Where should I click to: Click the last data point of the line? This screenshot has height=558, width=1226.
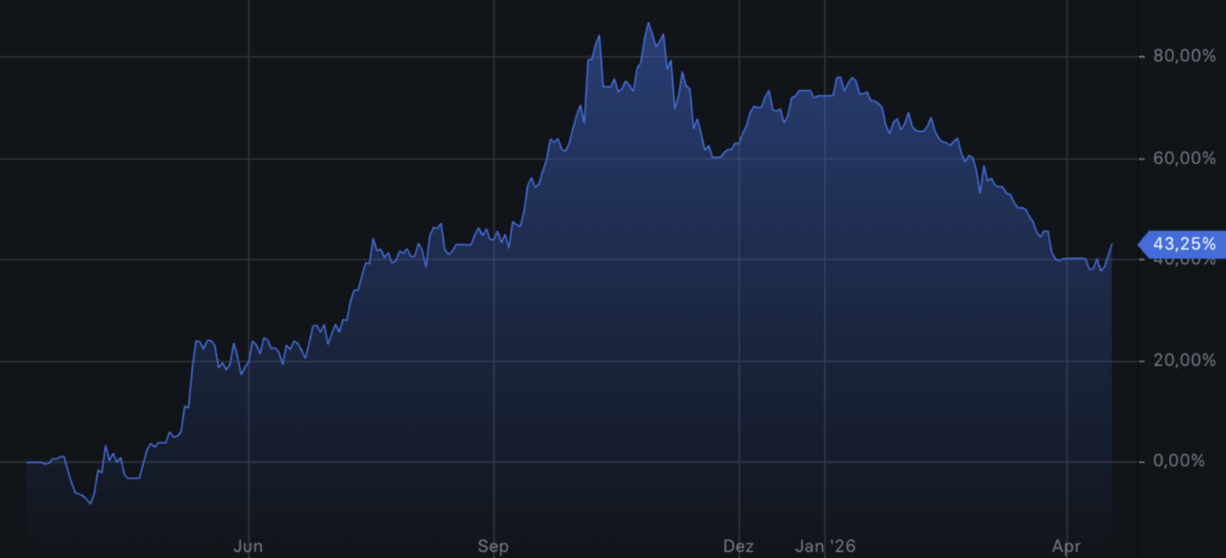(x=1111, y=245)
